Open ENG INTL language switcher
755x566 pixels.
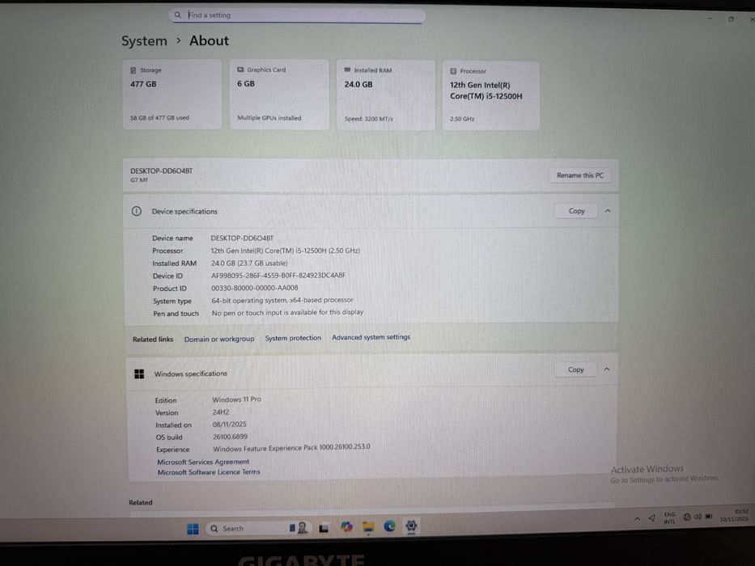coord(670,517)
